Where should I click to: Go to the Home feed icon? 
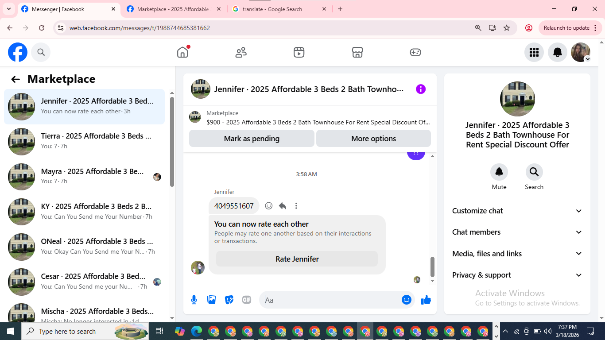[x=182, y=52]
